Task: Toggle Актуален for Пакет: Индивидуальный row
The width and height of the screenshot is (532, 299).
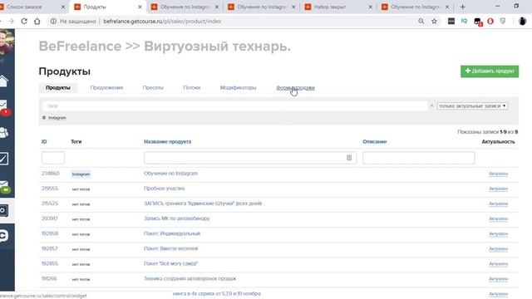Action: [x=499, y=234]
